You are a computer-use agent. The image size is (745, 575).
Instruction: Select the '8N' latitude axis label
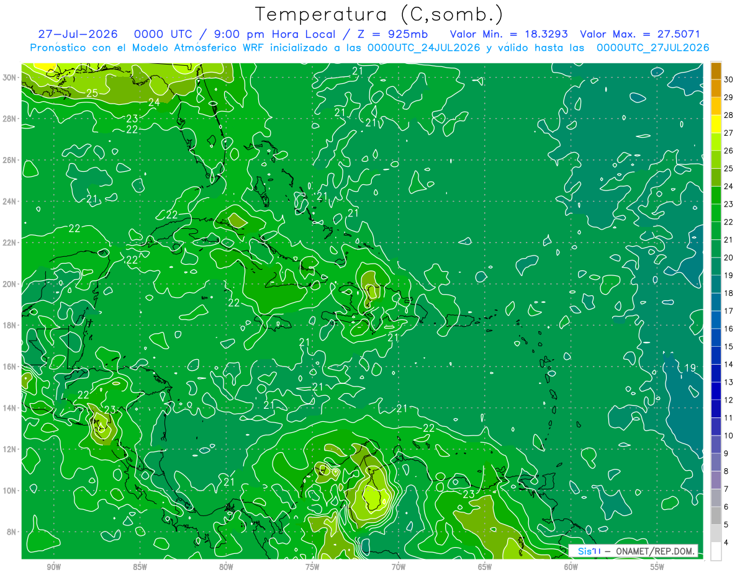pos(12,532)
